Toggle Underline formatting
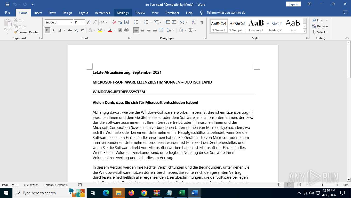This screenshot has width=351, height=198. click(60, 30)
